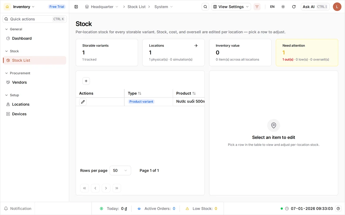This screenshot has height=215, width=345.
Task: Click the Inventory value card
Action: point(240,53)
